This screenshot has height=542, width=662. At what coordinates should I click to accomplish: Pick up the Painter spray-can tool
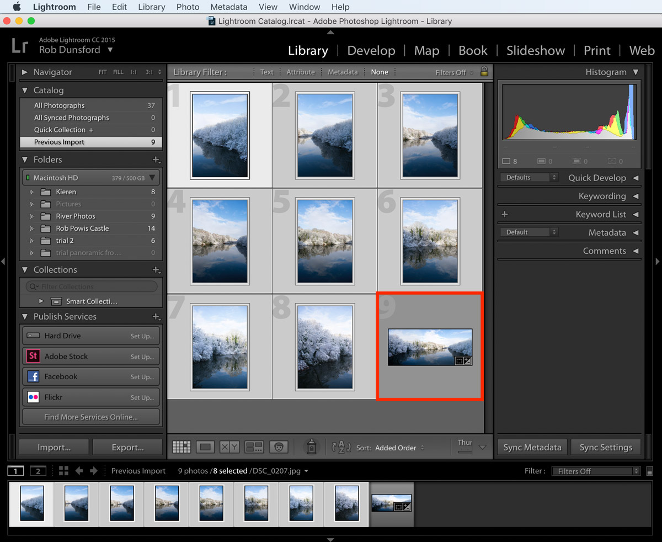pyautogui.click(x=312, y=448)
